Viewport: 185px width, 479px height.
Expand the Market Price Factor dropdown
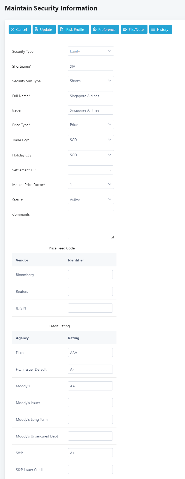(x=91, y=184)
